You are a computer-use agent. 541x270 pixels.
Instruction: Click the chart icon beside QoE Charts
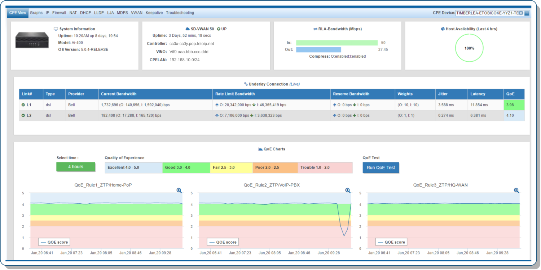260,149
